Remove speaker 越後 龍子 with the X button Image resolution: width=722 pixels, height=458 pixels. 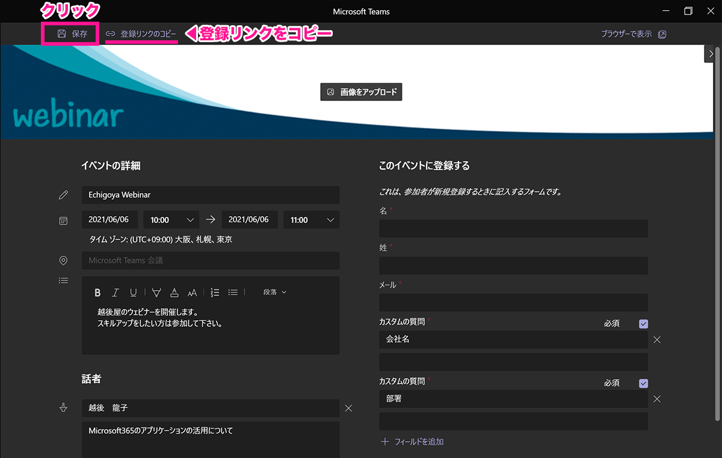[x=348, y=407]
